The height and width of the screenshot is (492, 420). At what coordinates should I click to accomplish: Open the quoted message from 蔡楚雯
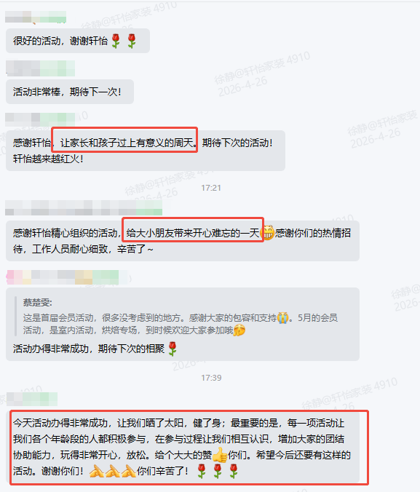(182, 317)
